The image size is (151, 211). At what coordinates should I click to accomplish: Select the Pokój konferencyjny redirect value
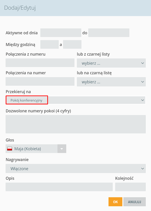click(27, 100)
